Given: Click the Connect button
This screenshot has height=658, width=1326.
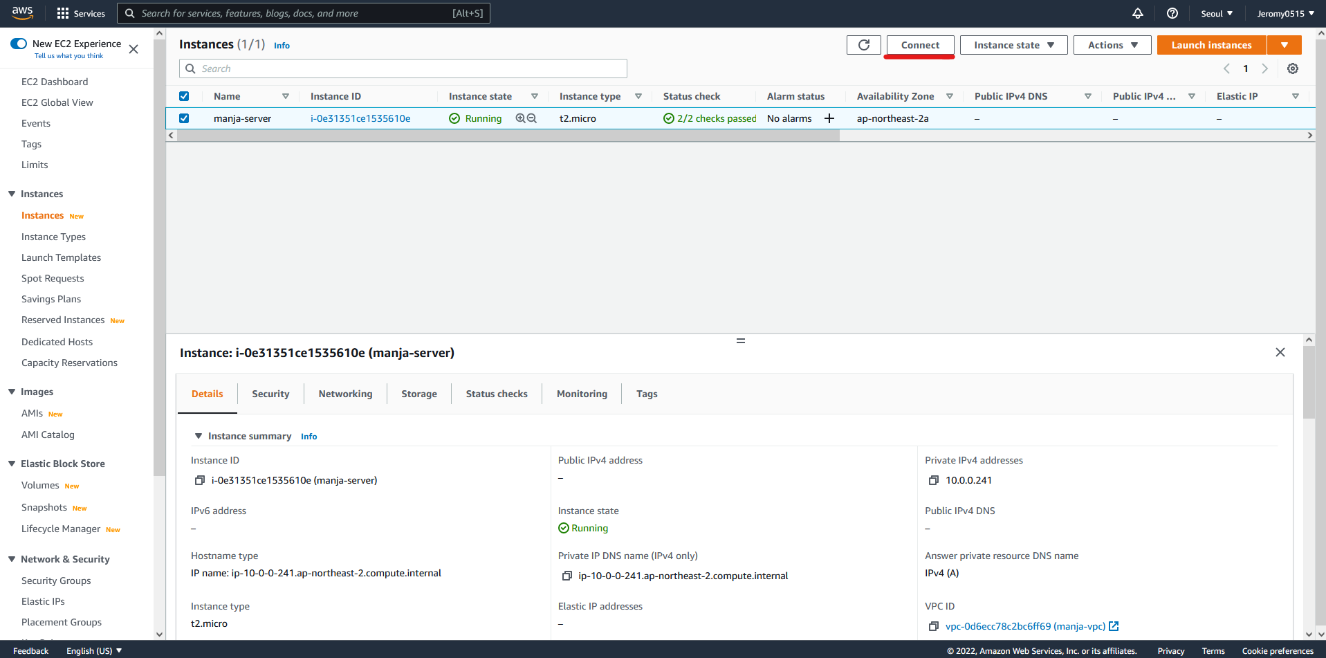Looking at the screenshot, I should click(920, 45).
